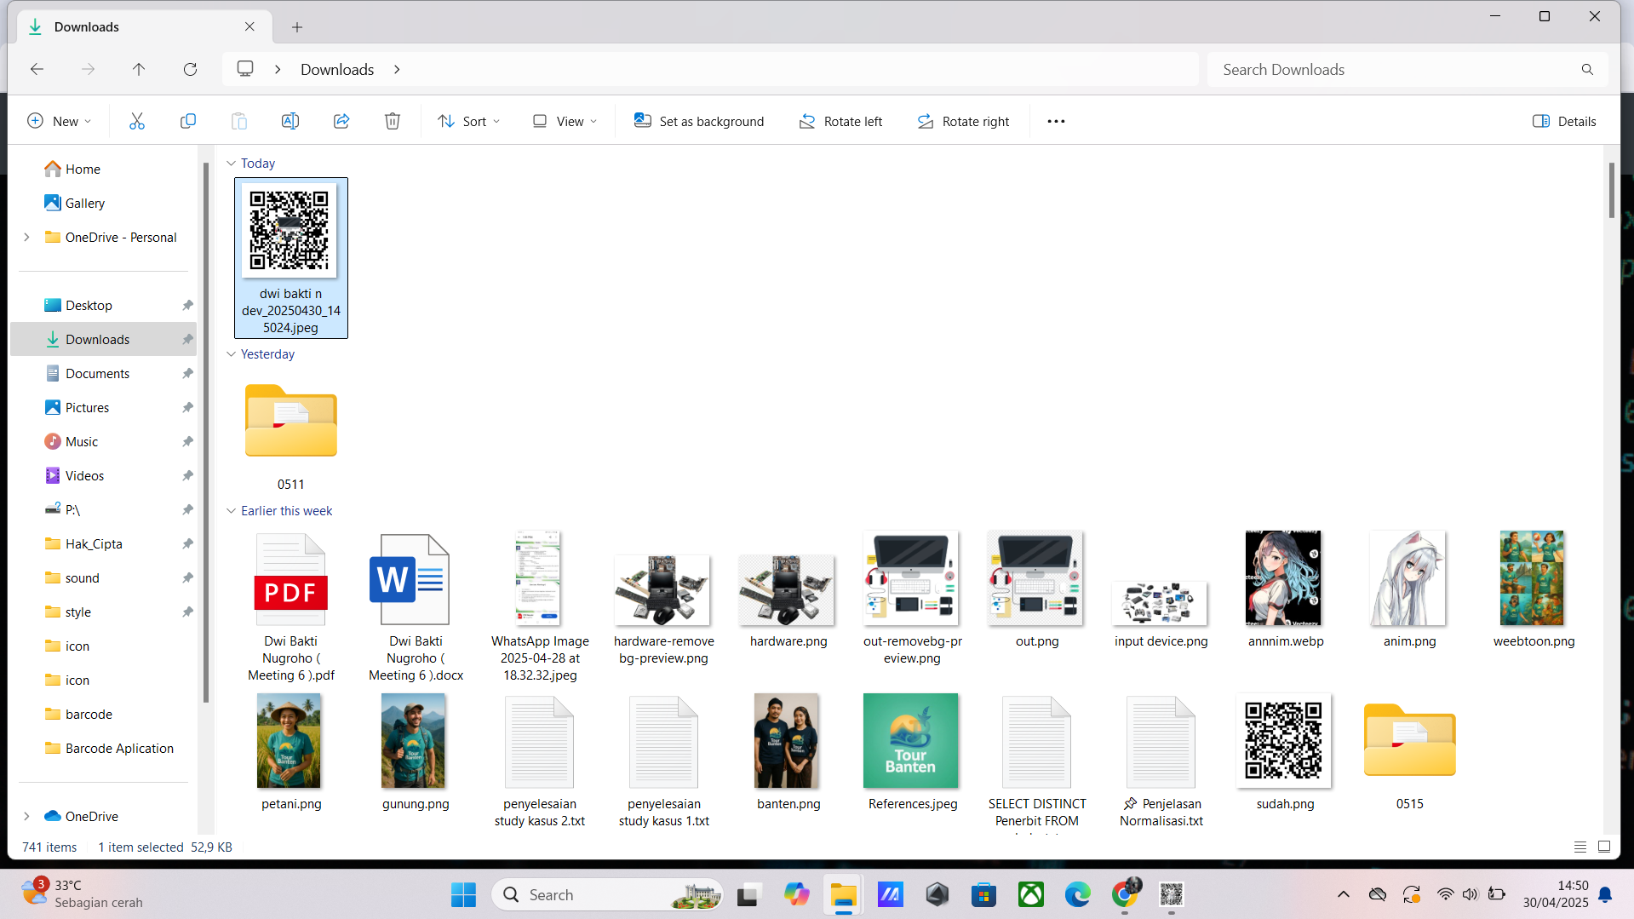Switch to details list view in status bar
This screenshot has width=1634, height=919.
pos(1580,847)
